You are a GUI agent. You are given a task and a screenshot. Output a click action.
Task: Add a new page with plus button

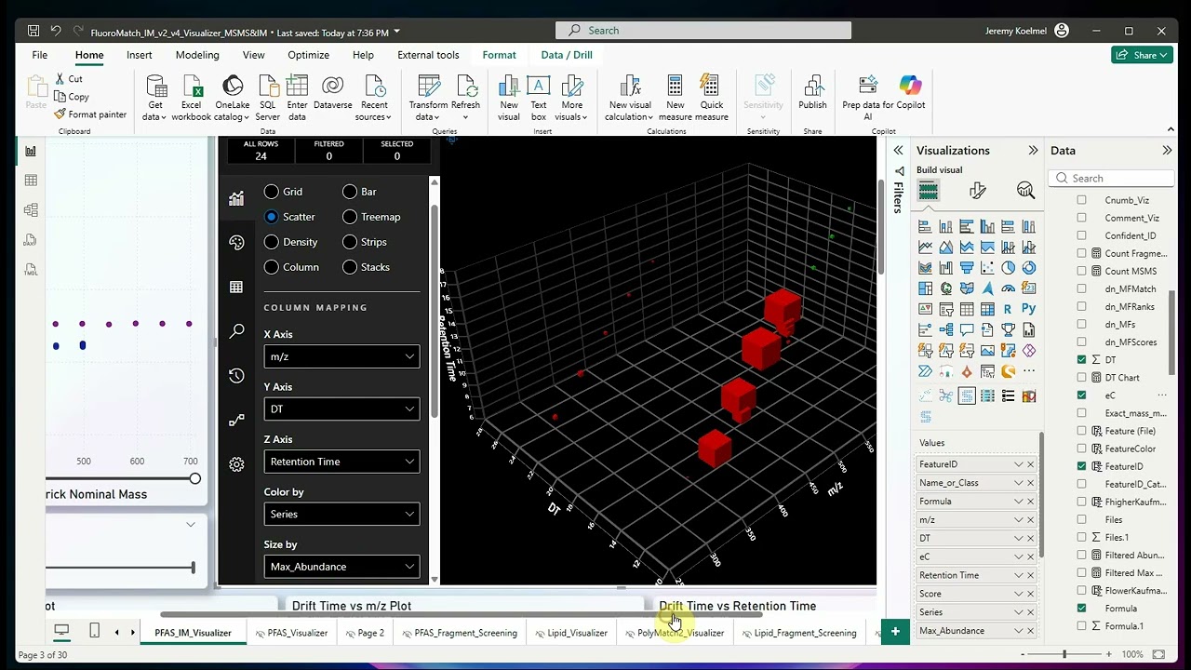tap(895, 632)
